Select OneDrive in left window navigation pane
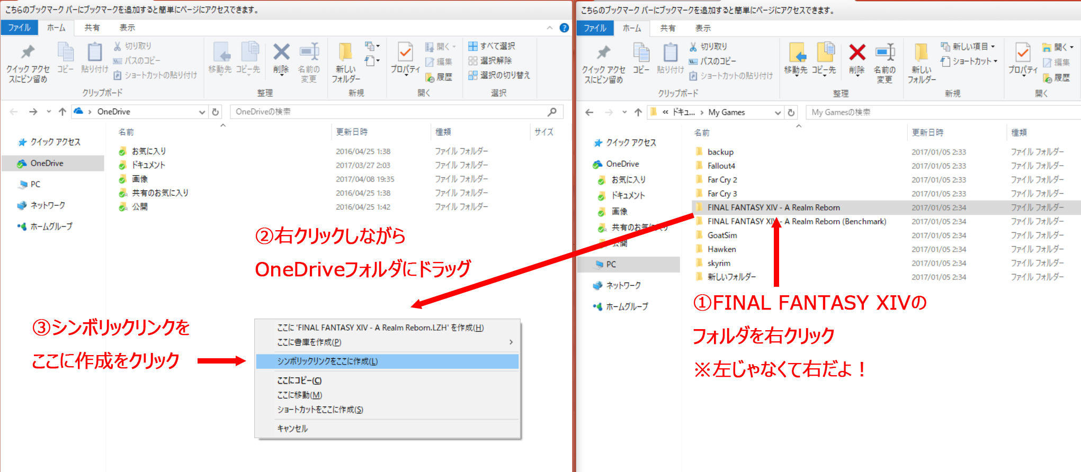This screenshot has height=472, width=1081. click(53, 163)
